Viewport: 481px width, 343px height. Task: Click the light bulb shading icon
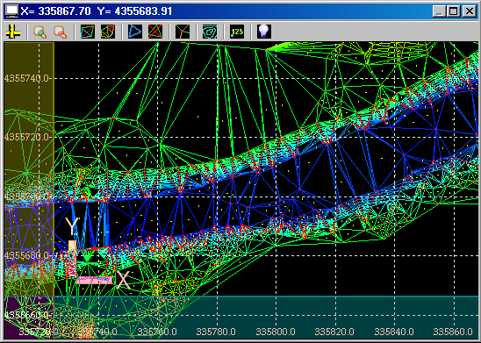[x=264, y=32]
